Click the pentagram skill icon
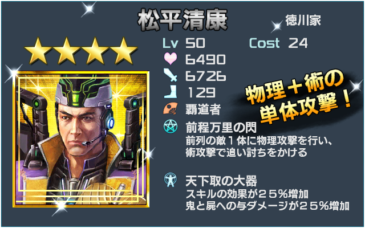The width and height of the screenshot is (365, 228). 171,127
